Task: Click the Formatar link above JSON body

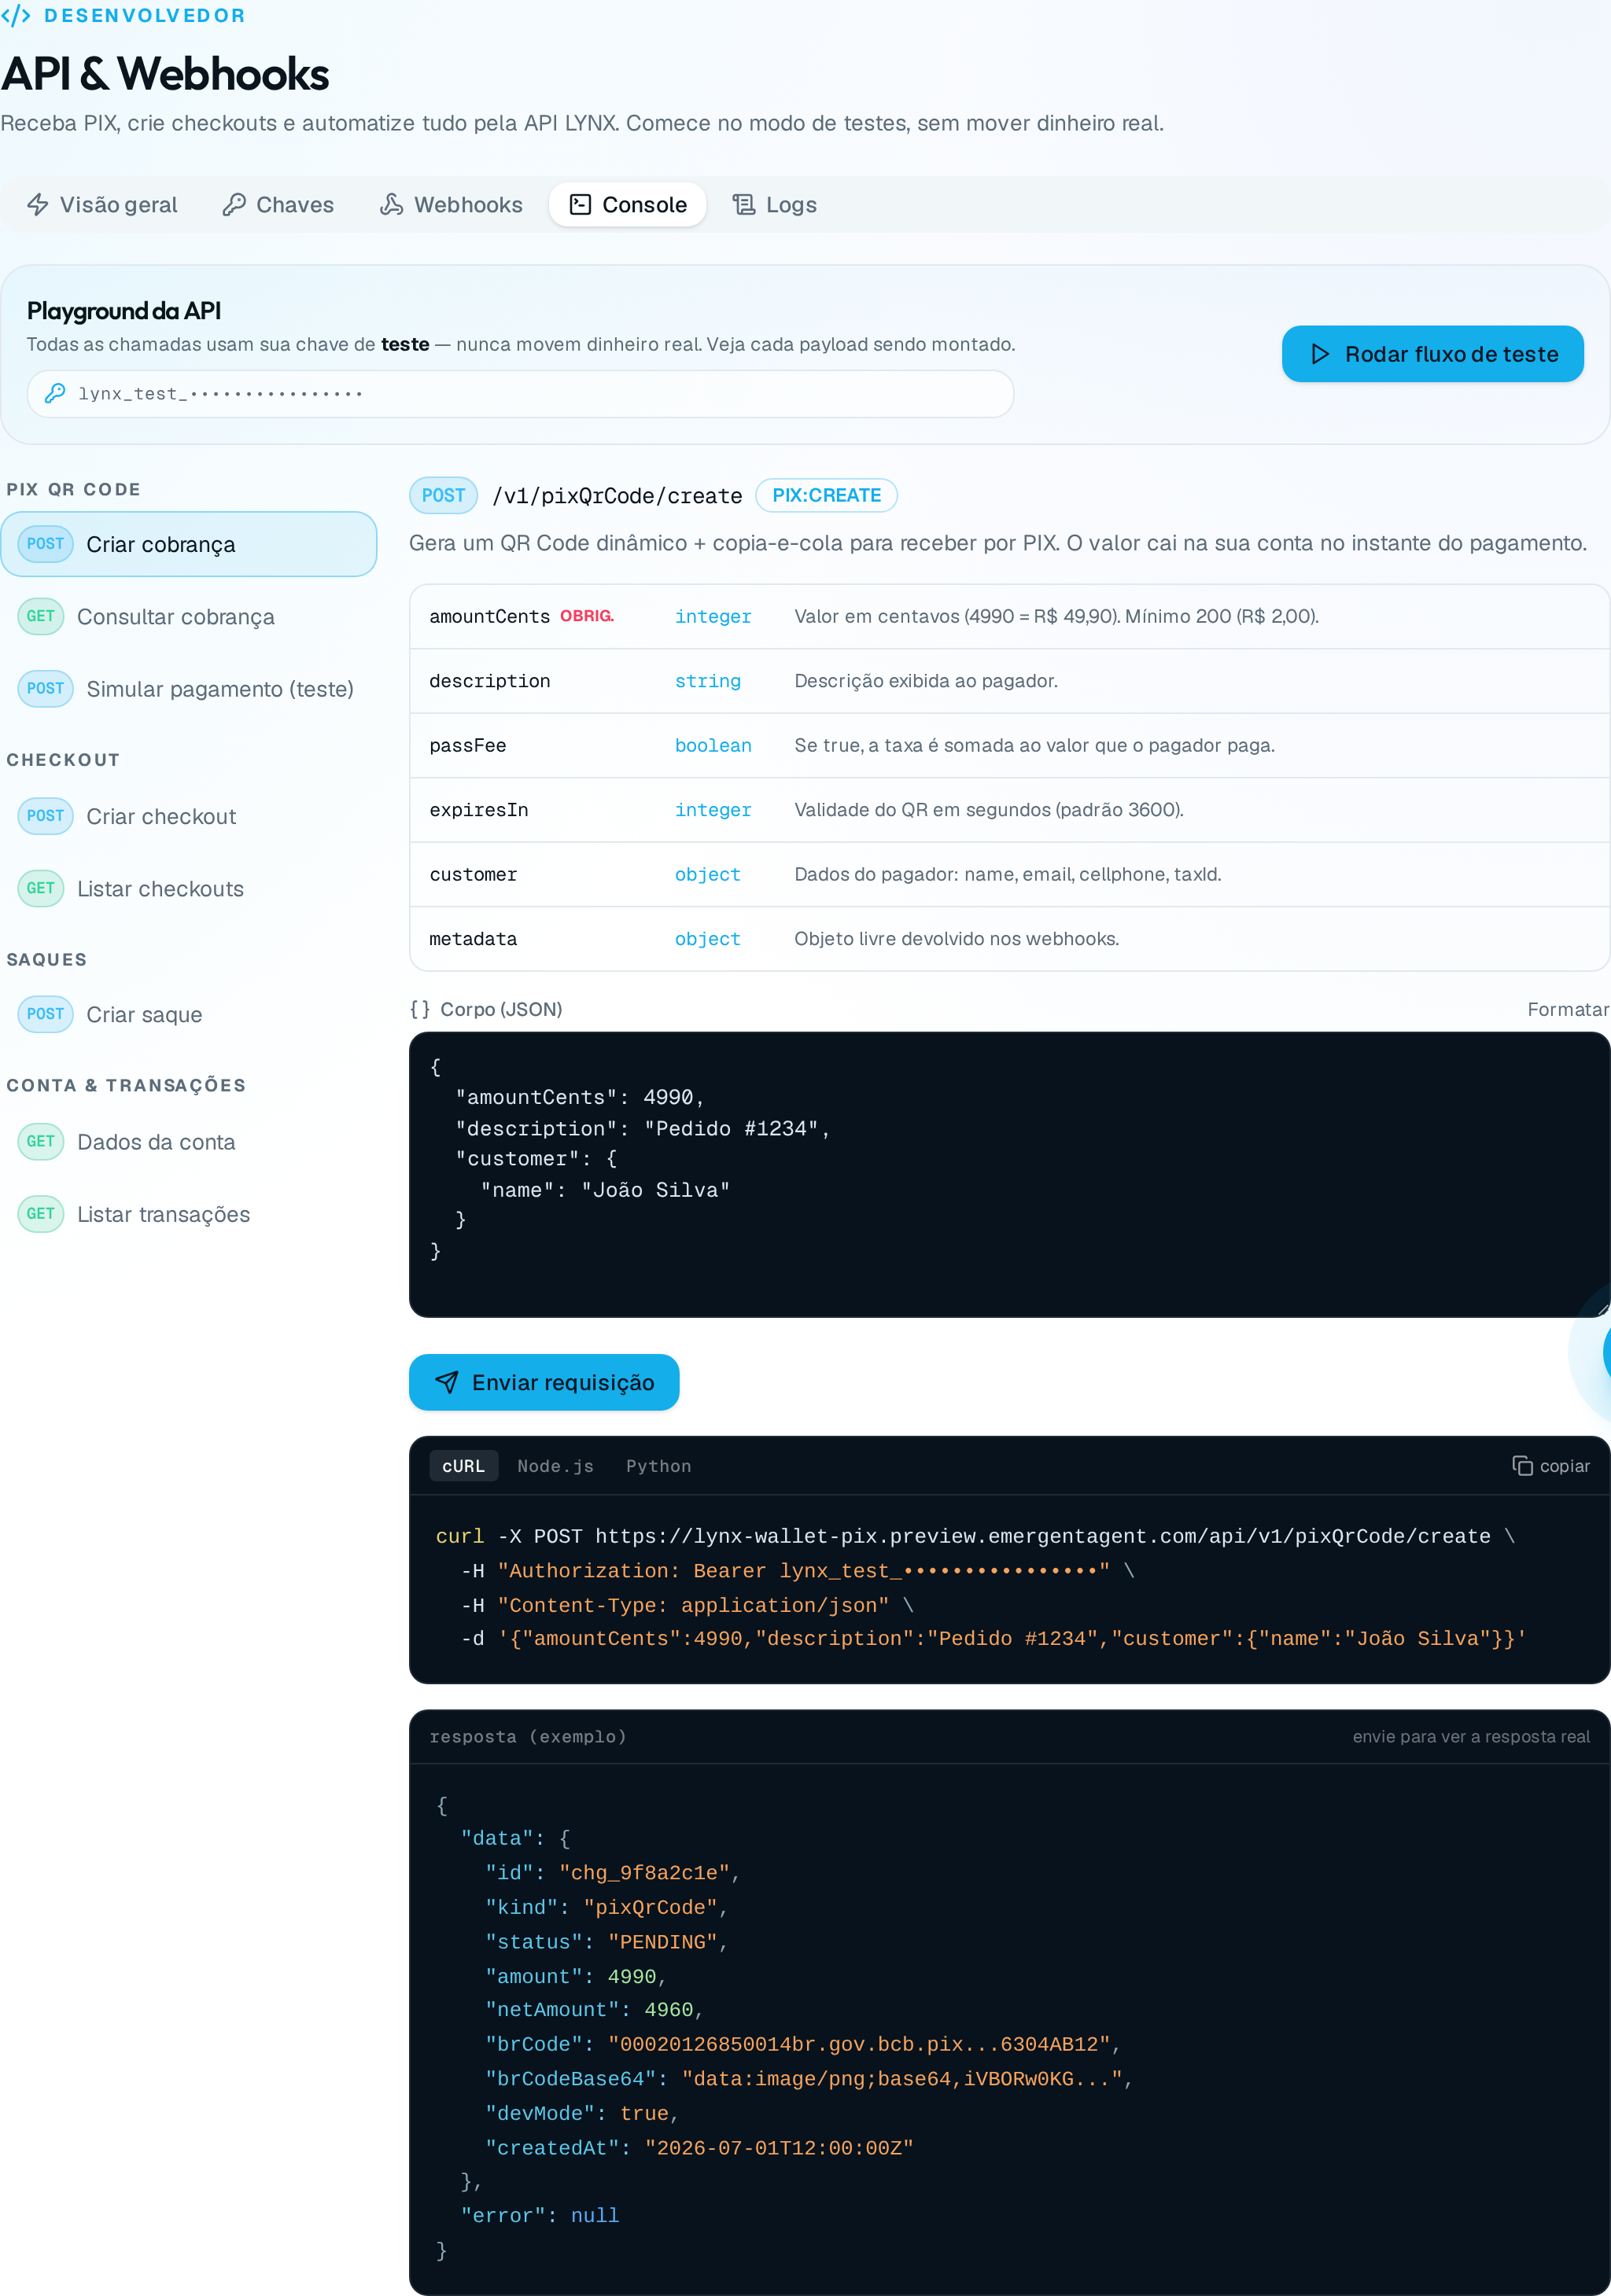Action: 1567,1009
